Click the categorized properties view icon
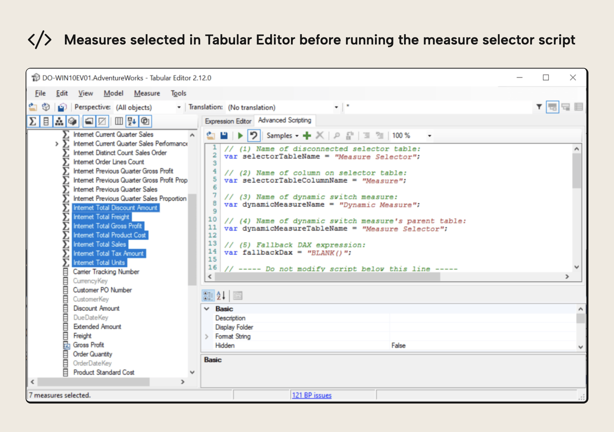 coord(208,296)
